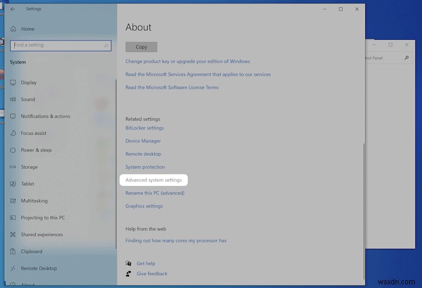Click the Display monitor icon

[x=13, y=83]
